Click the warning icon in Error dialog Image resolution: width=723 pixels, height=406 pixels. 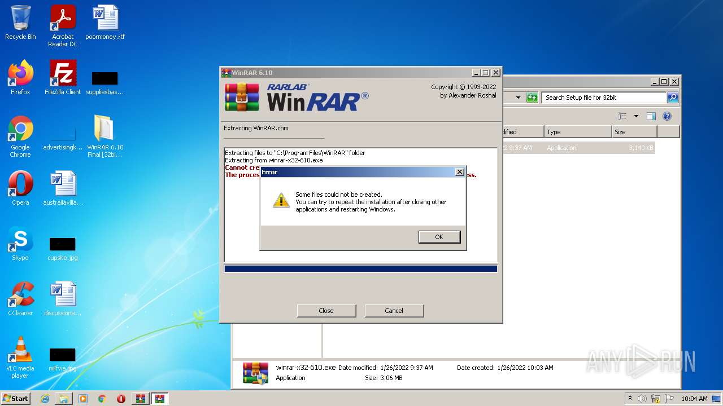coord(281,200)
